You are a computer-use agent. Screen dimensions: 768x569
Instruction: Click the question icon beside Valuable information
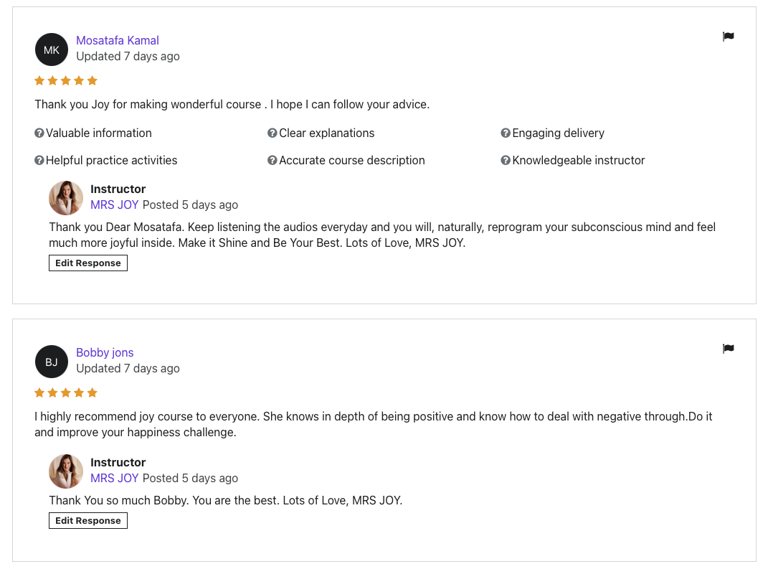tap(39, 133)
